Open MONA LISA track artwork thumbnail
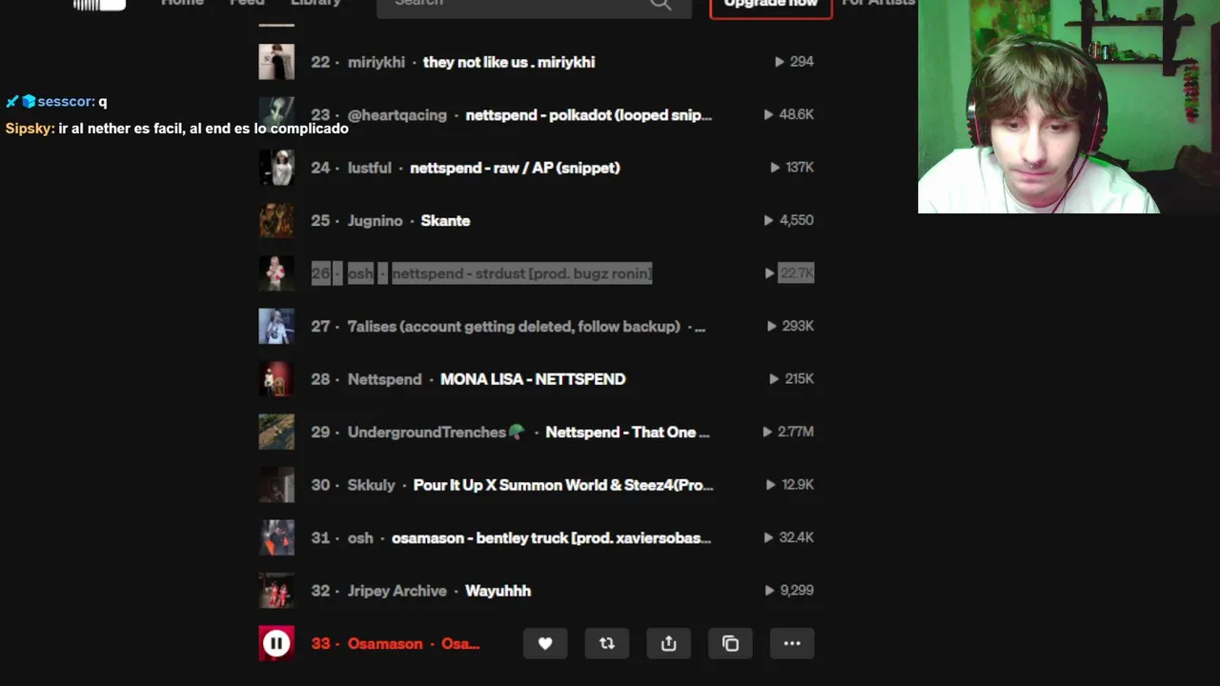Image resolution: width=1220 pixels, height=686 pixels. click(x=276, y=379)
